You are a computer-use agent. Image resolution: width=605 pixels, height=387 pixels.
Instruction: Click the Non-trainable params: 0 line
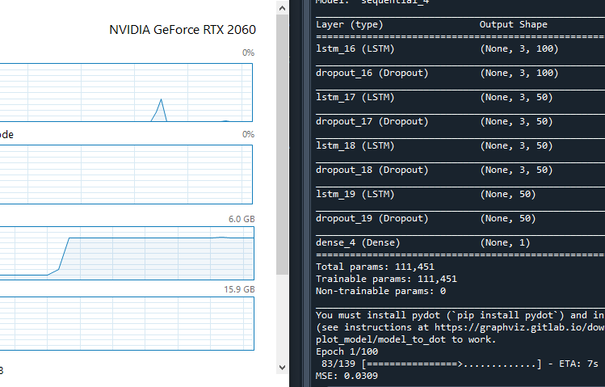pyautogui.click(x=380, y=291)
